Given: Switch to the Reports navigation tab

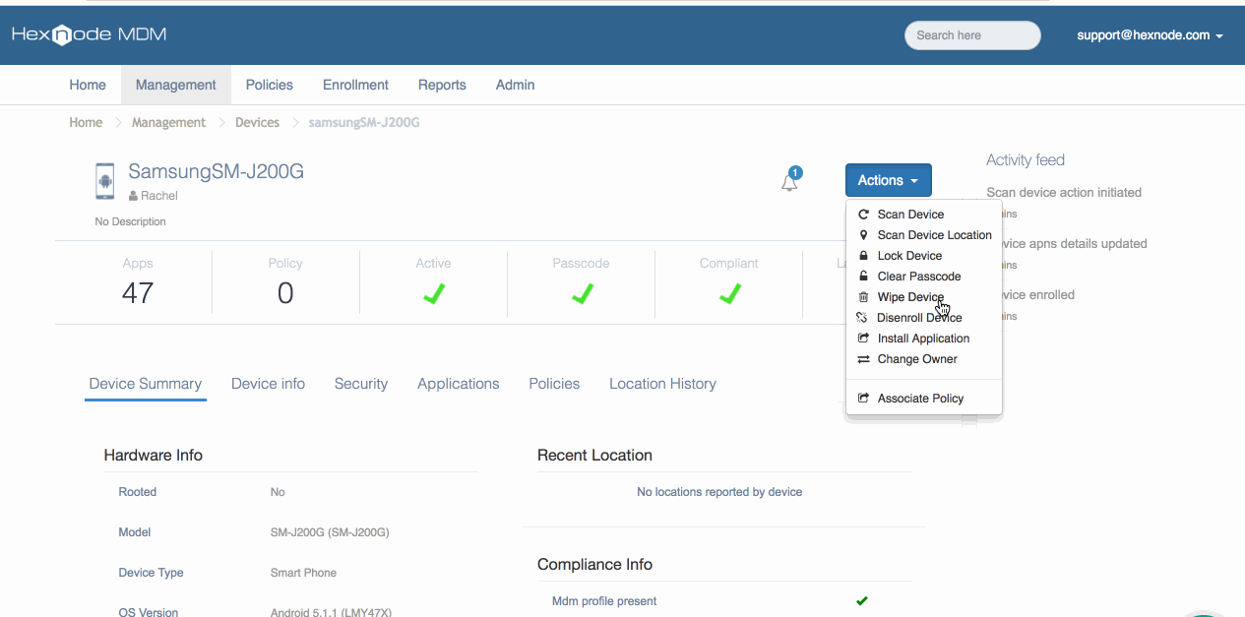Looking at the screenshot, I should point(442,85).
